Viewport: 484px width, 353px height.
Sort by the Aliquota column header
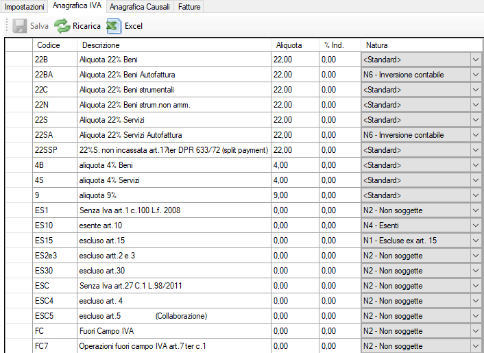(289, 45)
